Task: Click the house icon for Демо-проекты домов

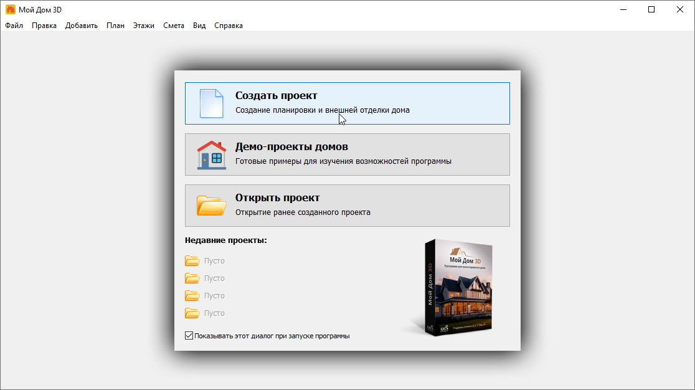Action: click(211, 155)
